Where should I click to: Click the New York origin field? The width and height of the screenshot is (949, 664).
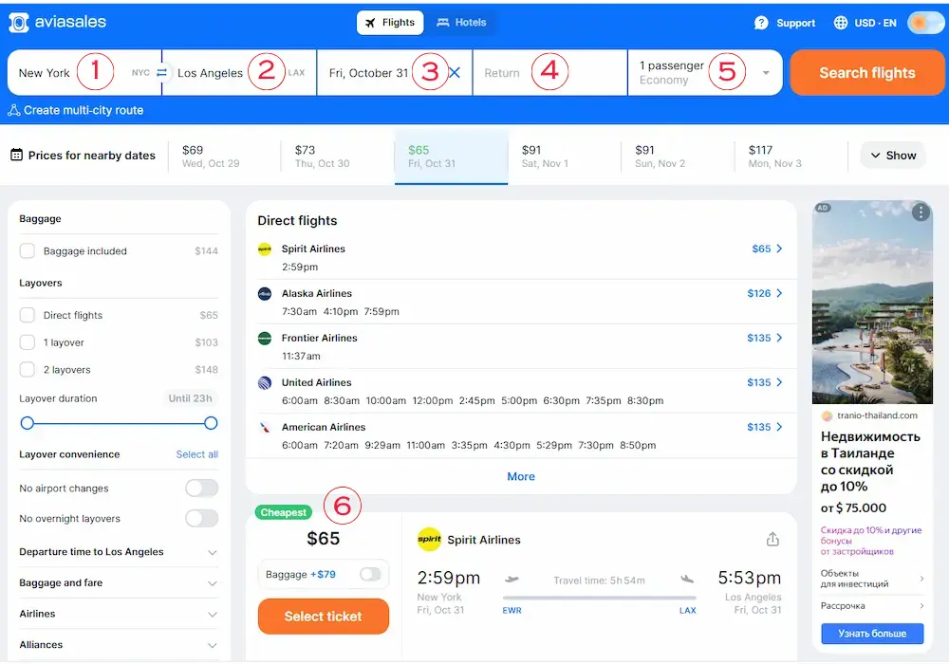[x=84, y=73]
